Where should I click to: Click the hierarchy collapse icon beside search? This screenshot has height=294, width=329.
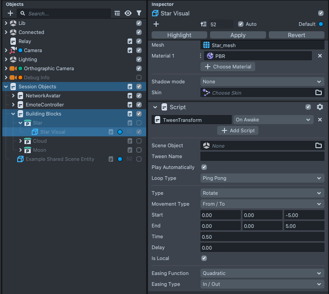(118, 14)
